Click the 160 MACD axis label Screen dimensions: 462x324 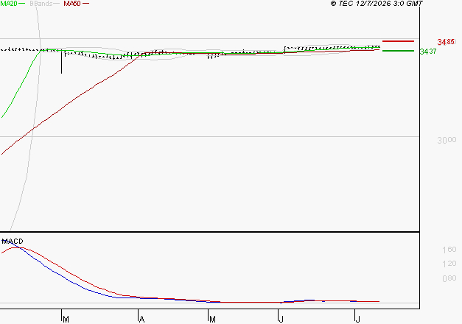[x=449, y=250]
